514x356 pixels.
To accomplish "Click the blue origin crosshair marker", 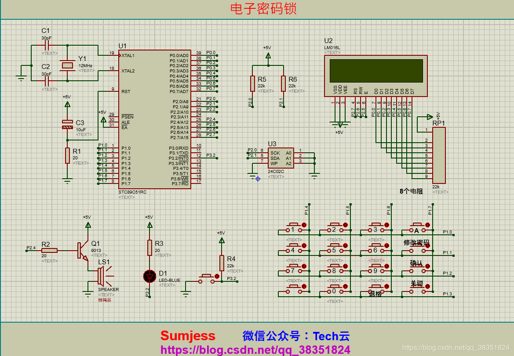I will (x=258, y=179).
